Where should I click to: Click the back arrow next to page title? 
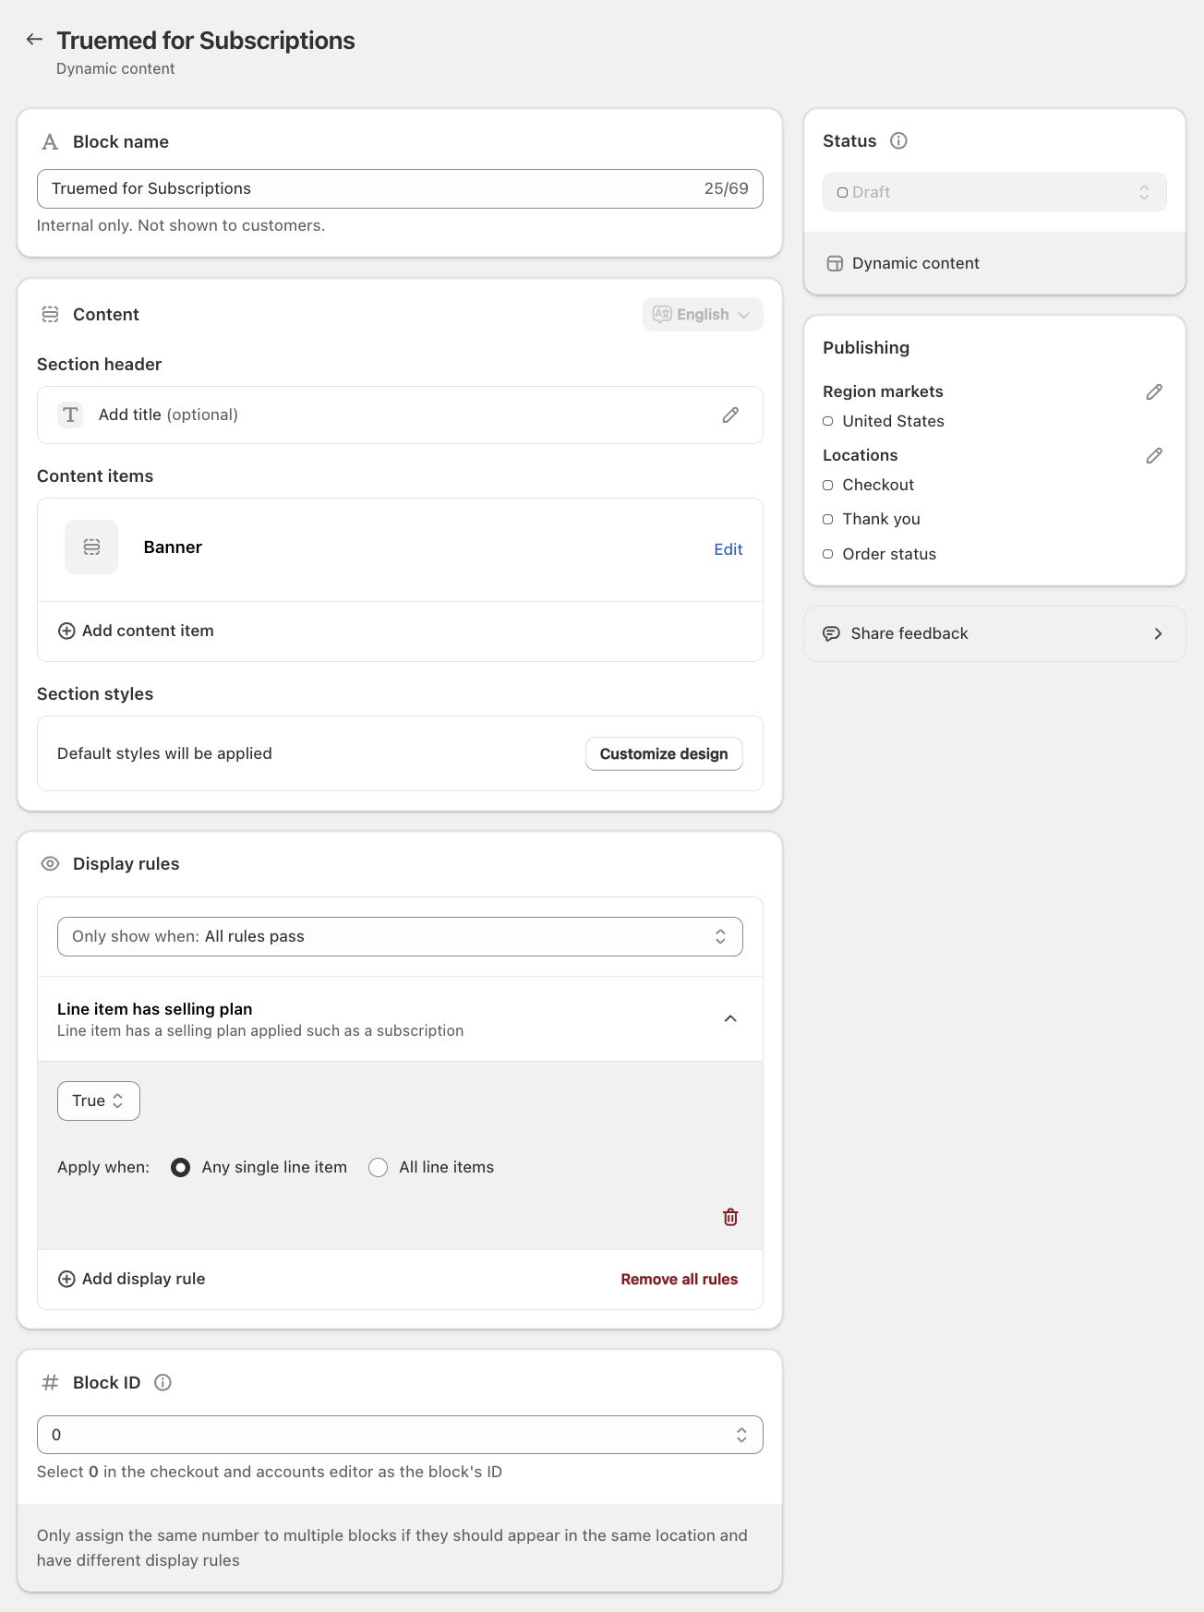[34, 39]
